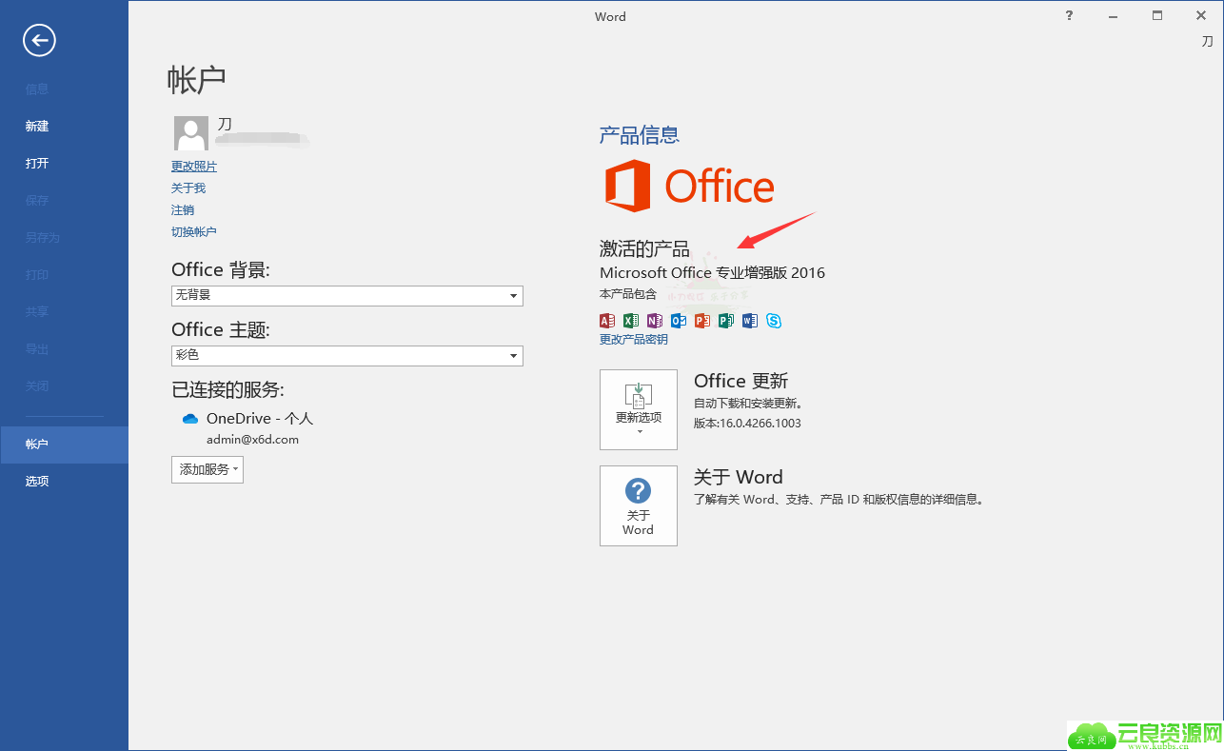Click the orange Office logo
This screenshot has height=751, width=1224.
pos(689,186)
